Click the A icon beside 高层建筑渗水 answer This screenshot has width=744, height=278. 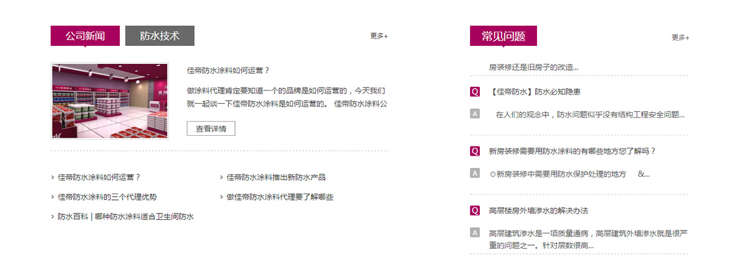[475, 233]
